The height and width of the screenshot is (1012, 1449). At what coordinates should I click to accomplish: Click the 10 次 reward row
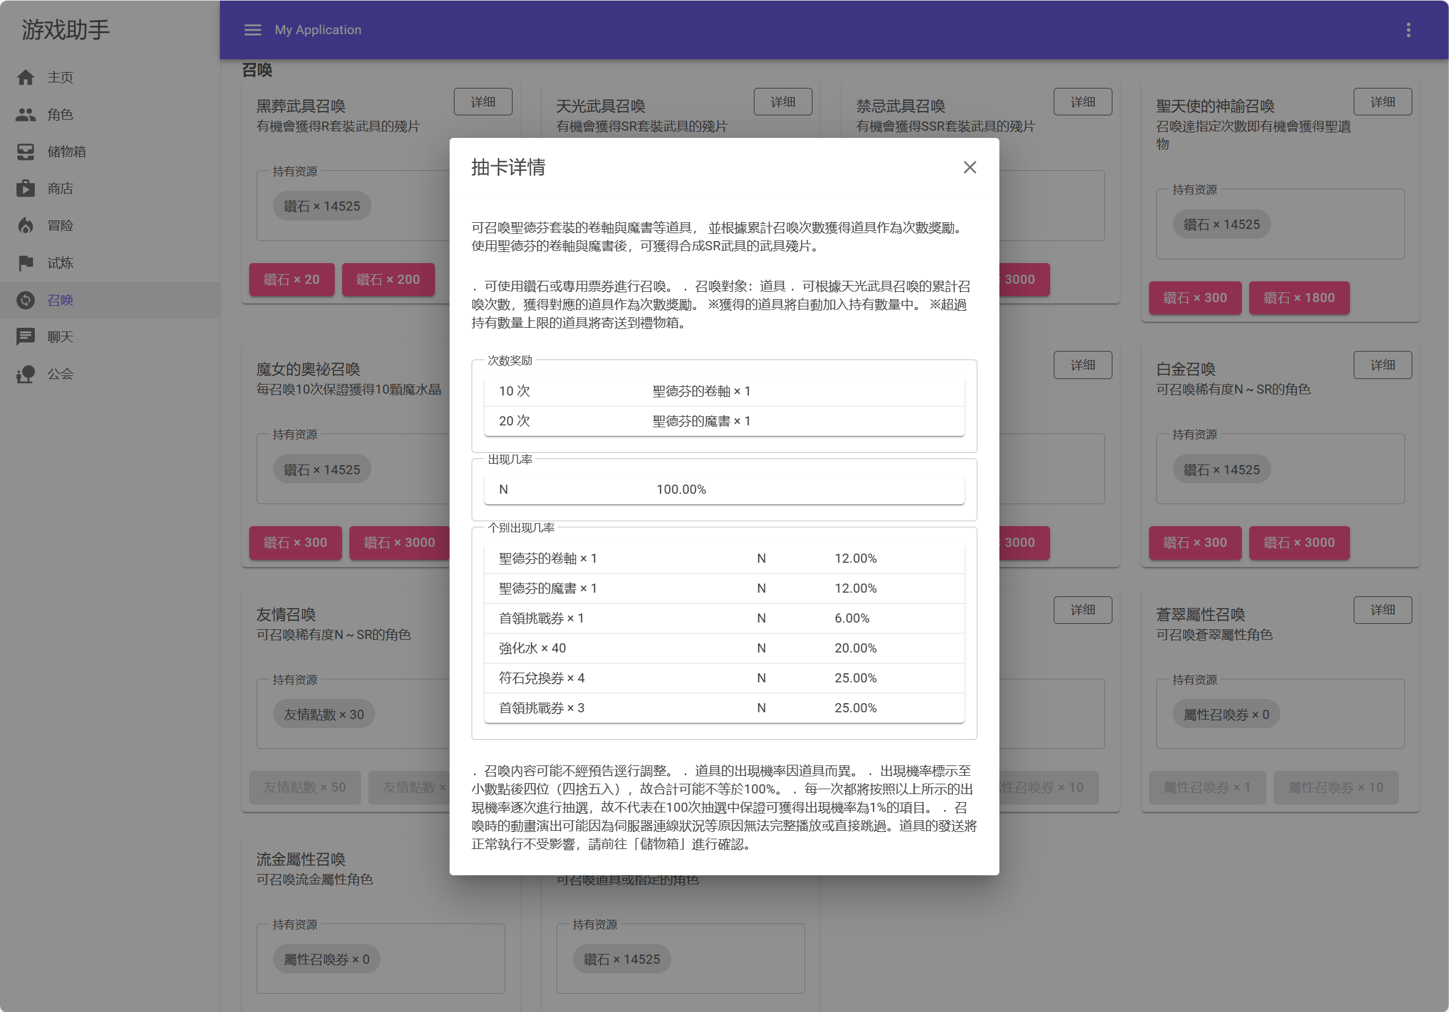(724, 391)
